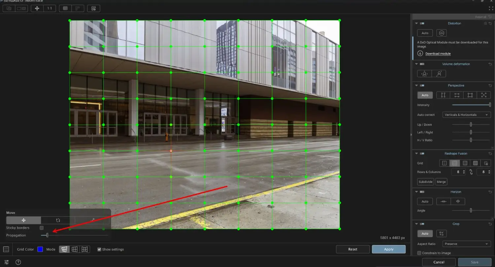Select the 8-point perspective correction tool
Screen dimensions: 495x267
point(484,95)
